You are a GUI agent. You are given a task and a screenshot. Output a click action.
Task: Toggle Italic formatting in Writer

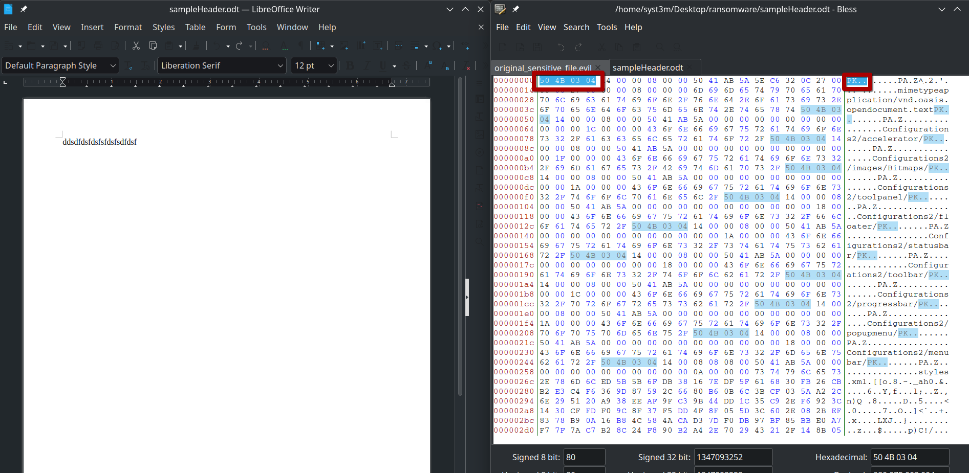point(367,65)
